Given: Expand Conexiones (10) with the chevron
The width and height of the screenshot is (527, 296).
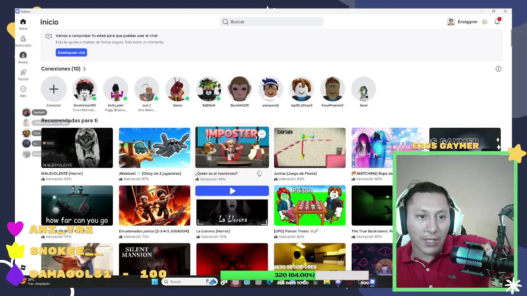Looking at the screenshot, I should [x=84, y=69].
